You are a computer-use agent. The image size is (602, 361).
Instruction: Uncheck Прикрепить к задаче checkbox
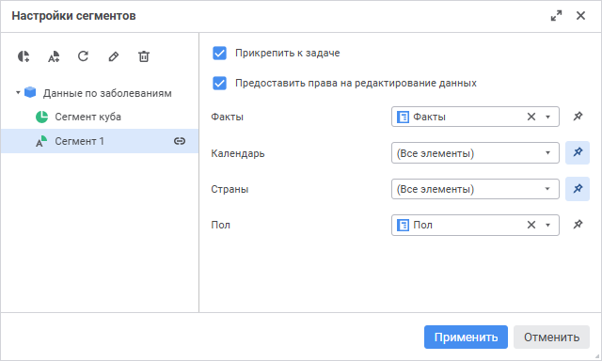click(219, 53)
